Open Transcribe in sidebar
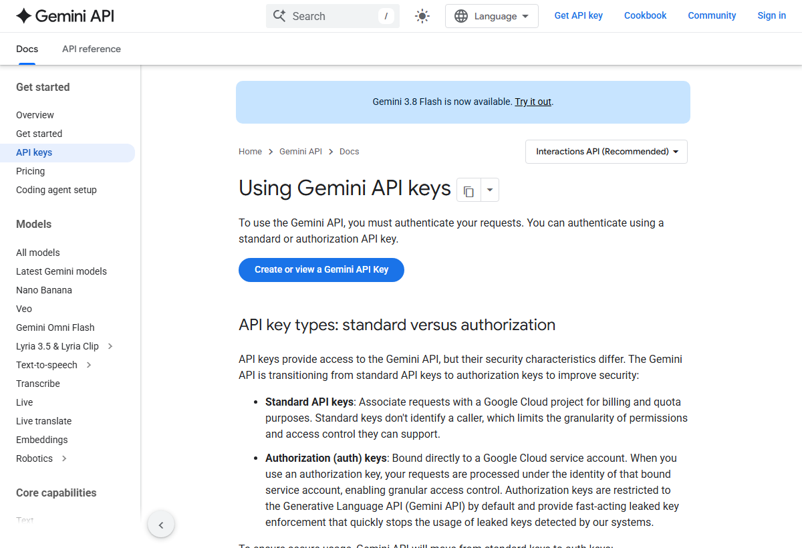802x548 pixels. [x=38, y=384]
